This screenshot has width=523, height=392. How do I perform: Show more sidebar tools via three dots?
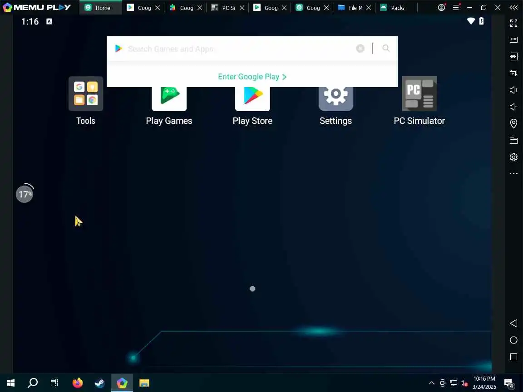pyautogui.click(x=513, y=174)
